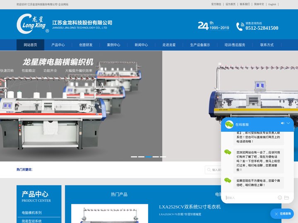Click company name 江苏金龙科技股份有限公司

click(x=82, y=23)
